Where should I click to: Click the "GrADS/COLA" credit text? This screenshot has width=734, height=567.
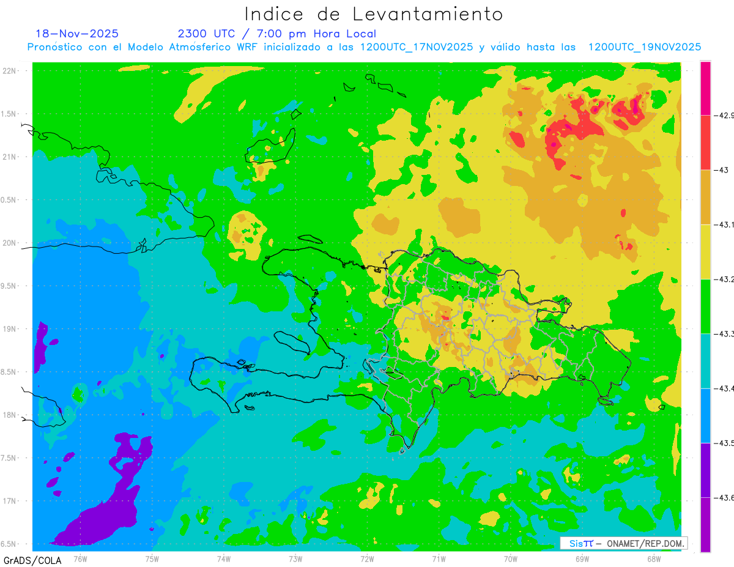[32, 560]
